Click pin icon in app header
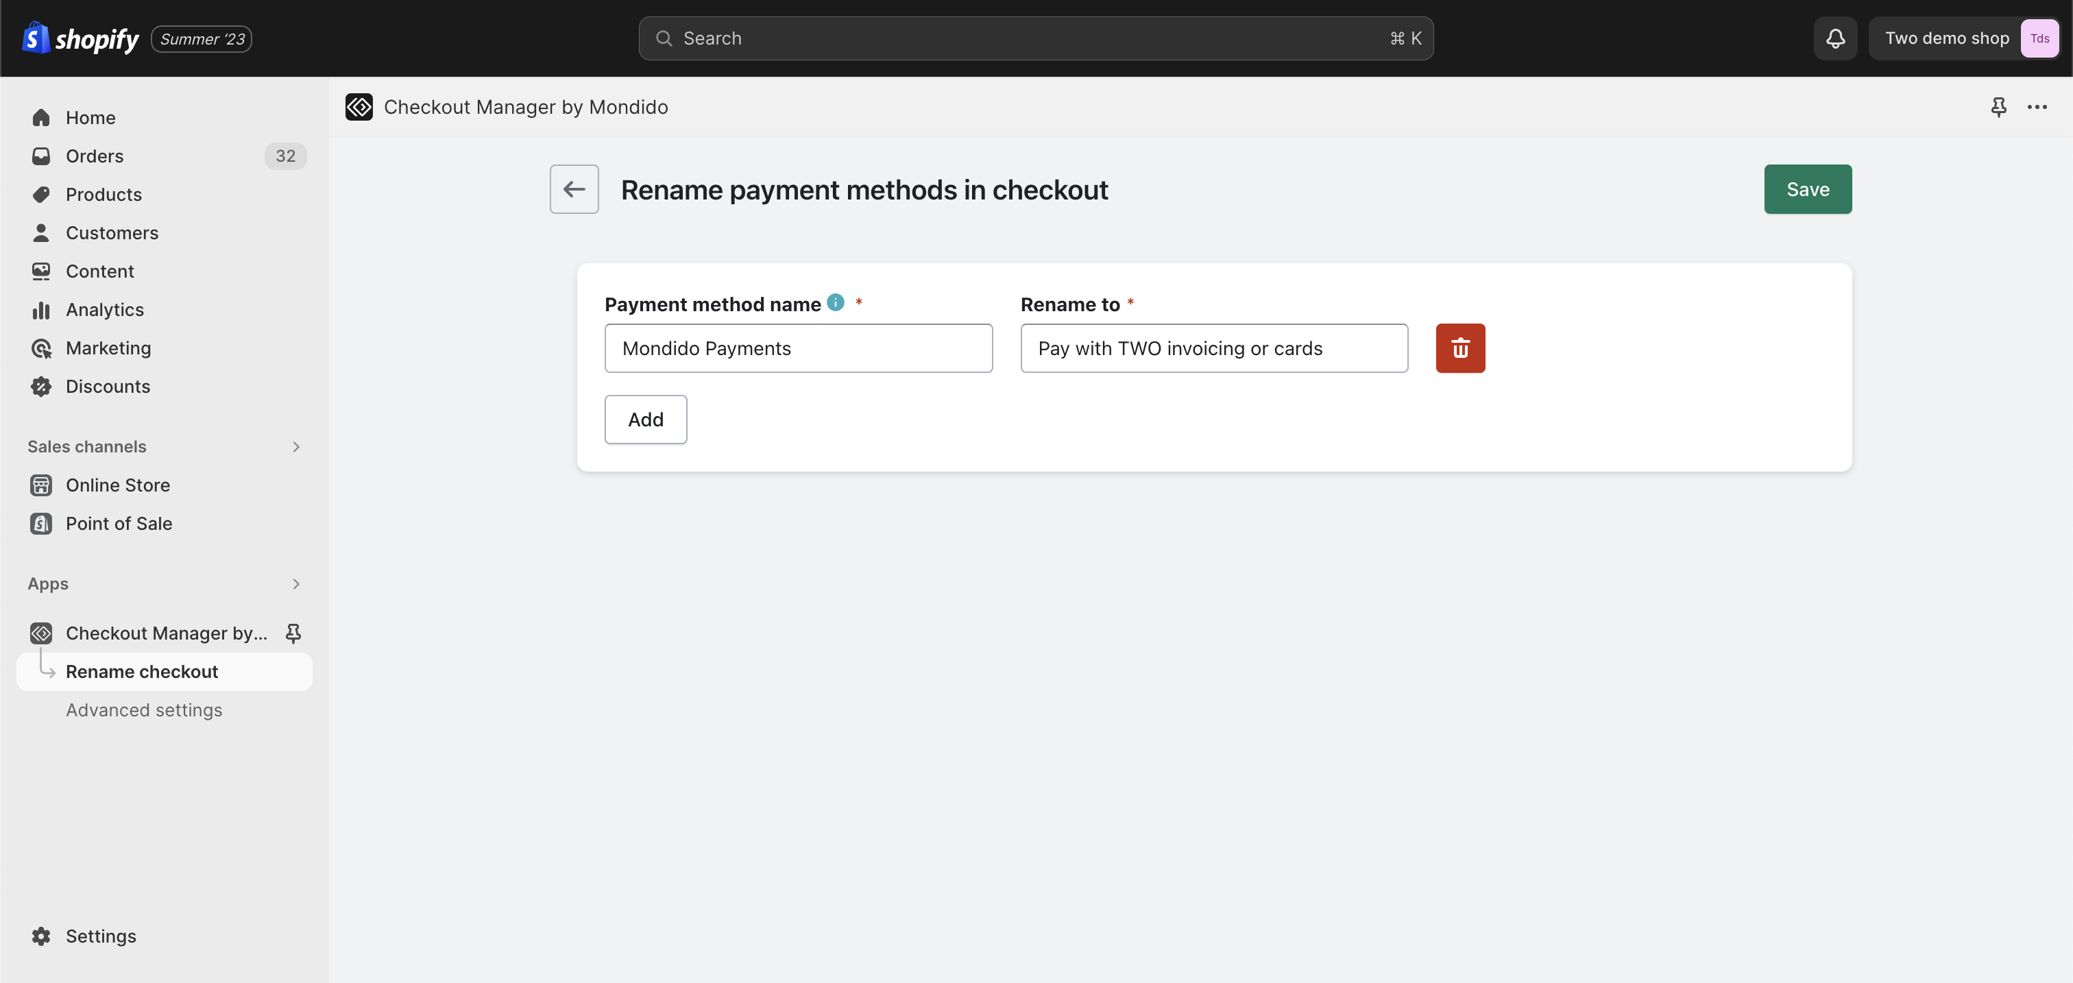Image resolution: width=2073 pixels, height=983 pixels. pos(1999,107)
